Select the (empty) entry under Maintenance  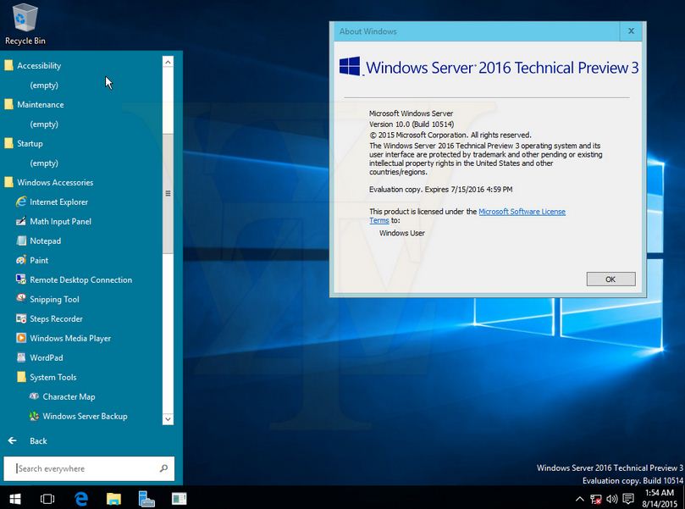[x=44, y=124]
